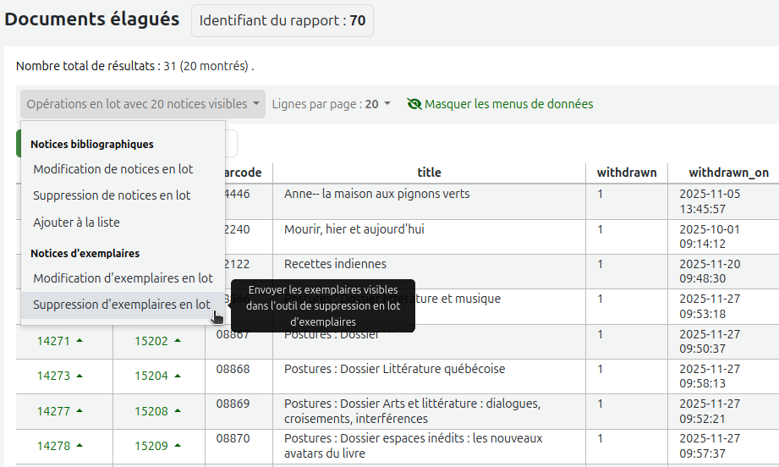This screenshot has height=467, width=779.
Task: Open caret menu next to 14271
Action: pos(80,341)
